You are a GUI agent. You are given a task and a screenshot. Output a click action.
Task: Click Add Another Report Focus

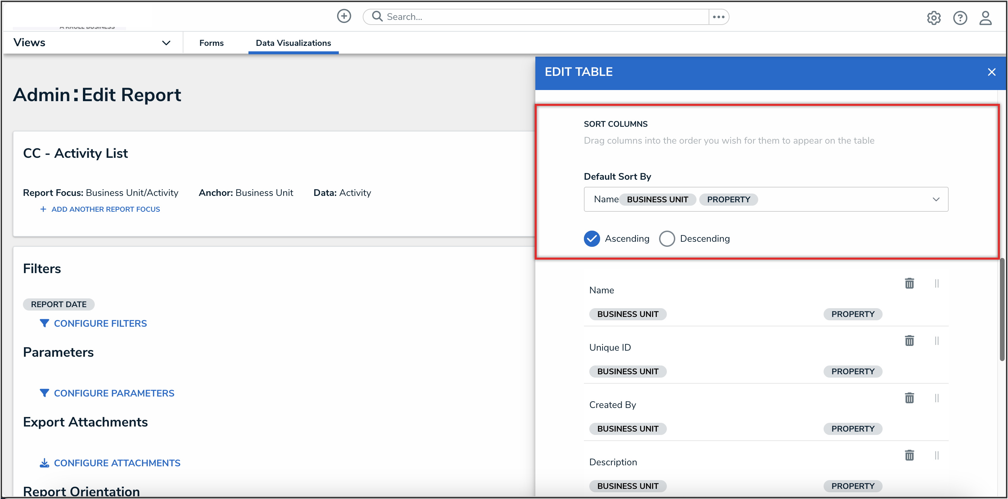[x=105, y=209]
